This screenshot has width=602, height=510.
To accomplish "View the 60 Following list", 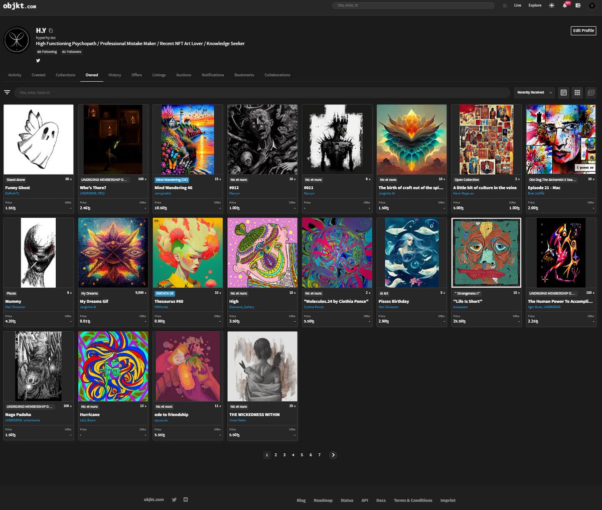I will point(47,52).
